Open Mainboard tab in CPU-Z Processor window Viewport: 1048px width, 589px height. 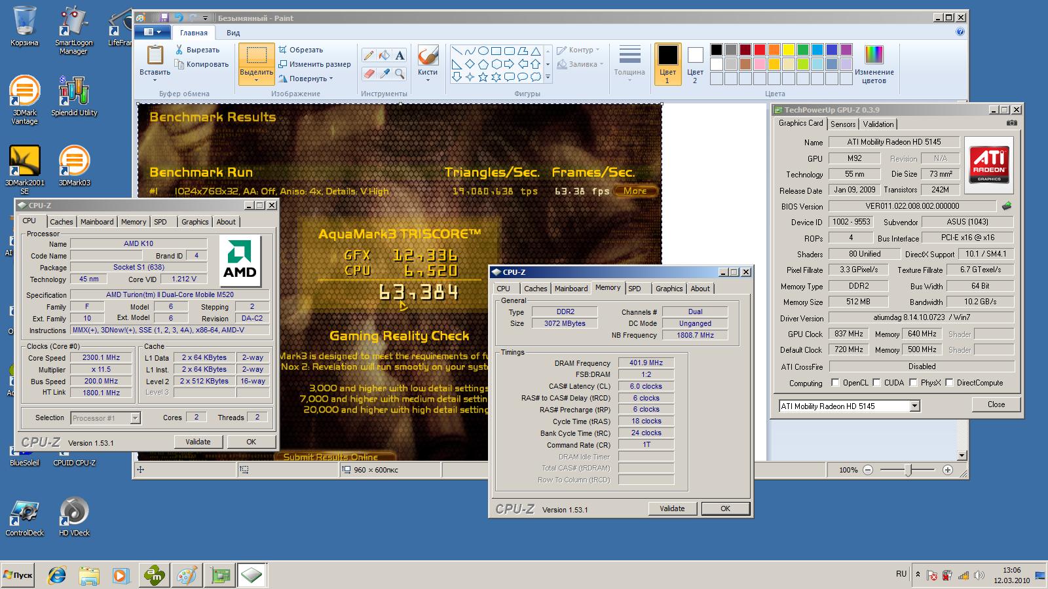(x=97, y=222)
